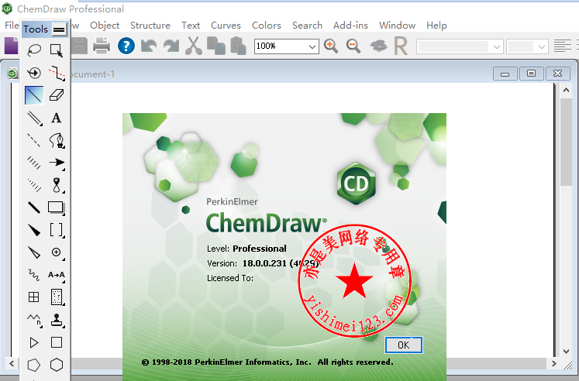Click the large R toolbar icon
The width and height of the screenshot is (579, 381).
[401, 46]
